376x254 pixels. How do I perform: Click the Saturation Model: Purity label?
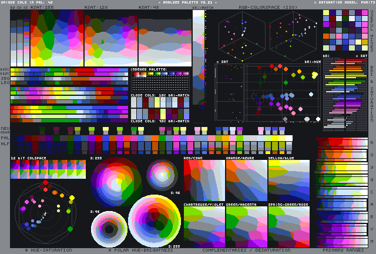(x=344, y=2)
